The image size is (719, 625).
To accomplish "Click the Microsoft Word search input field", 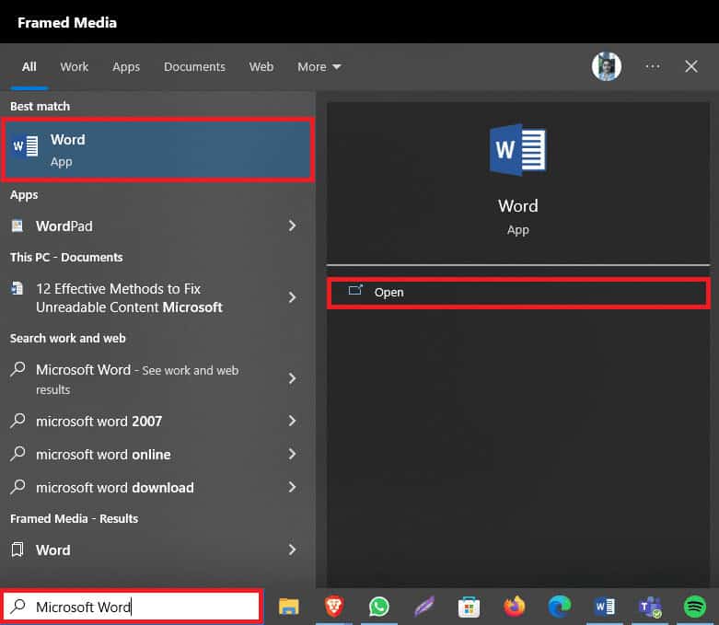I will [132, 607].
